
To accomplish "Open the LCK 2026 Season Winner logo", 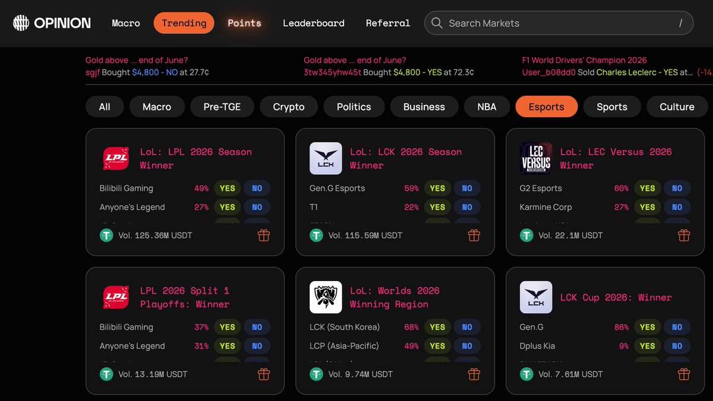I will [x=326, y=159].
